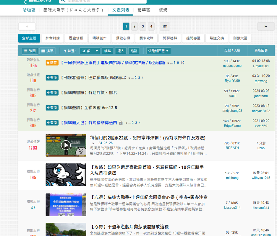Click the lock icon beside 貓咪懶人包
Viewport: 277px width, 236px height.
[121, 123]
